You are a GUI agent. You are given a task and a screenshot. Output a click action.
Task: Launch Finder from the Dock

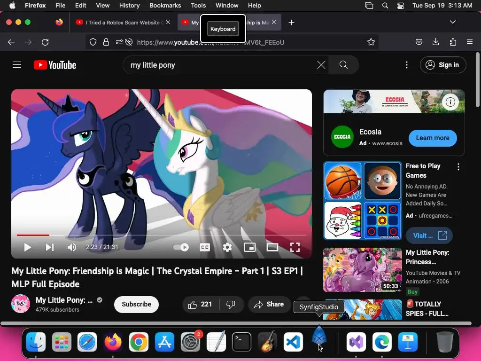36,342
